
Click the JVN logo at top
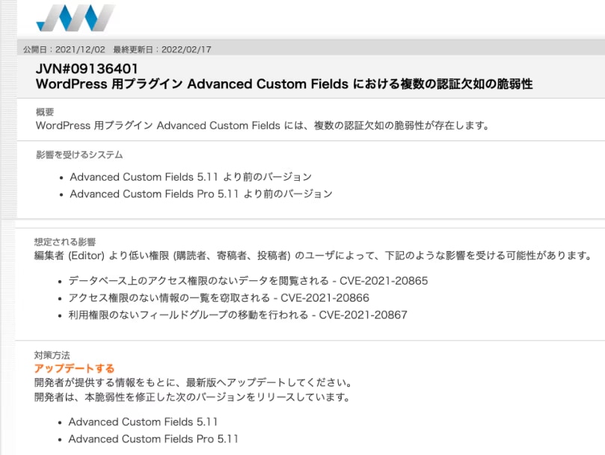click(76, 18)
